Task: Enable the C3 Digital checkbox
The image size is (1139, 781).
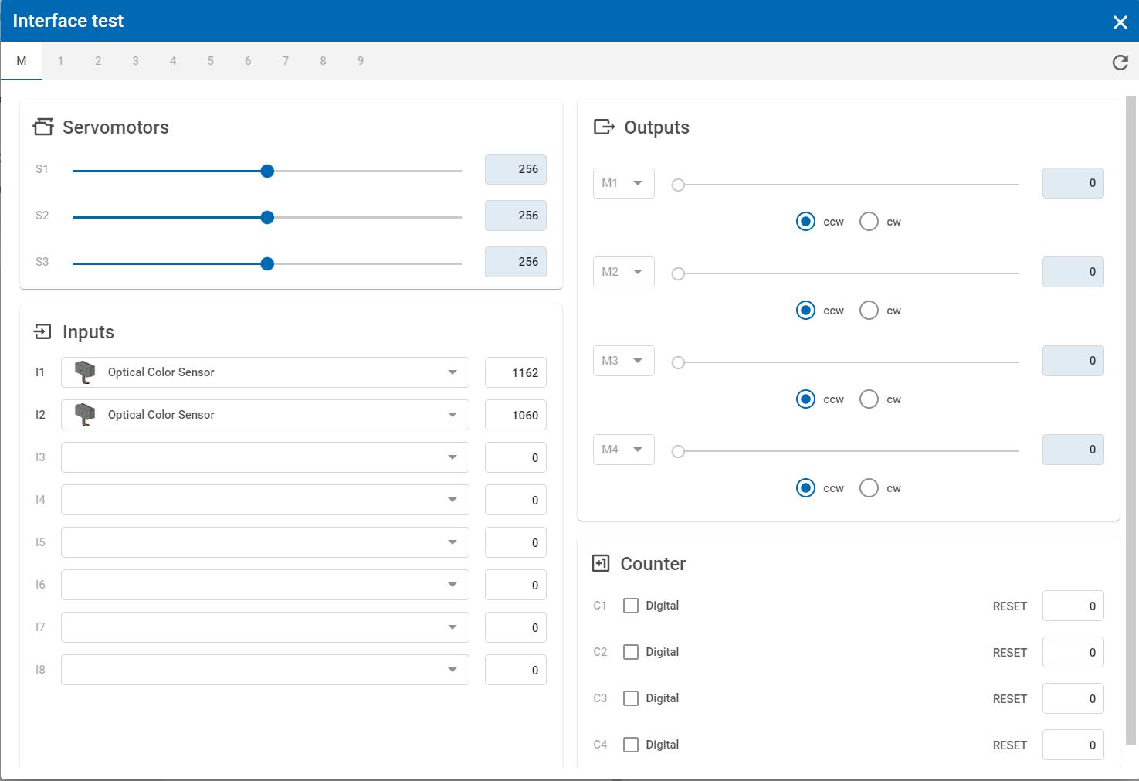Action: (x=631, y=698)
